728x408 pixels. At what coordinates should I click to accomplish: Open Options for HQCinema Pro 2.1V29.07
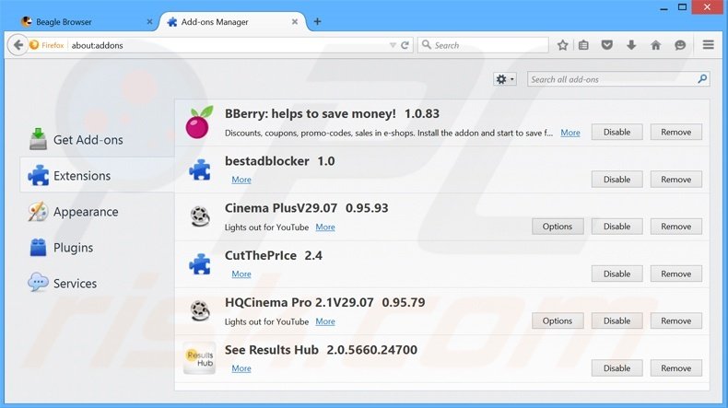(558, 321)
